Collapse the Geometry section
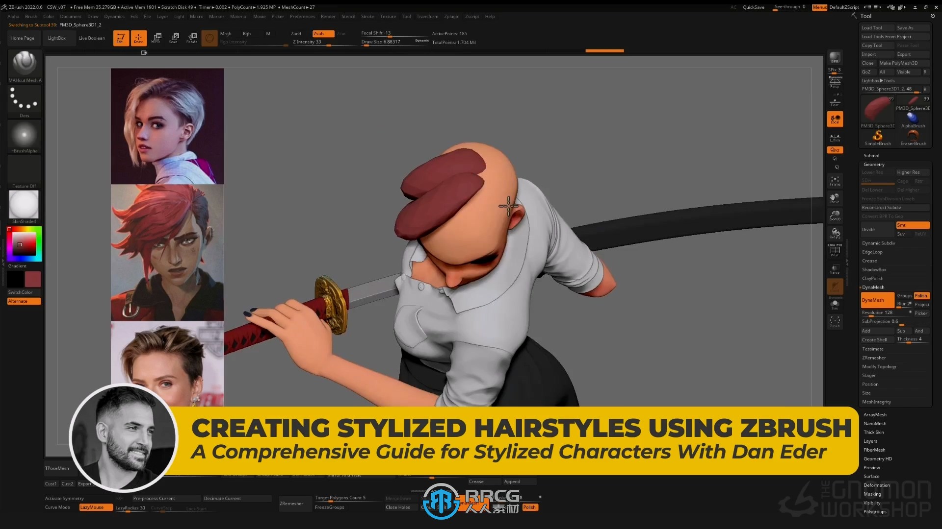Viewport: 942px width, 529px height. (x=874, y=165)
